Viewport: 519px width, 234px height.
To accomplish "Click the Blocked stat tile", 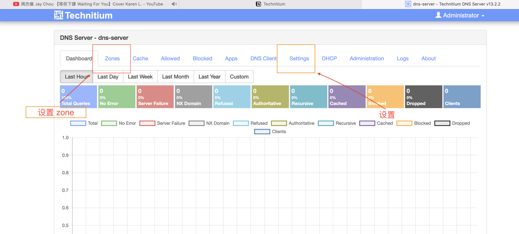I will pyautogui.click(x=385, y=96).
